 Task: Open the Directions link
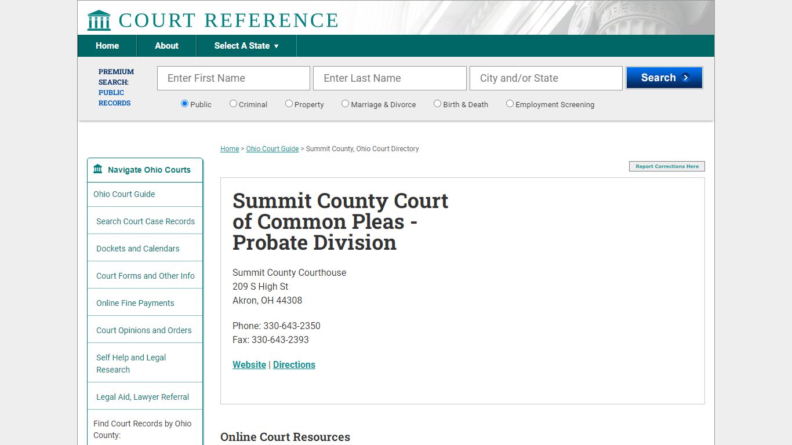pyautogui.click(x=294, y=364)
